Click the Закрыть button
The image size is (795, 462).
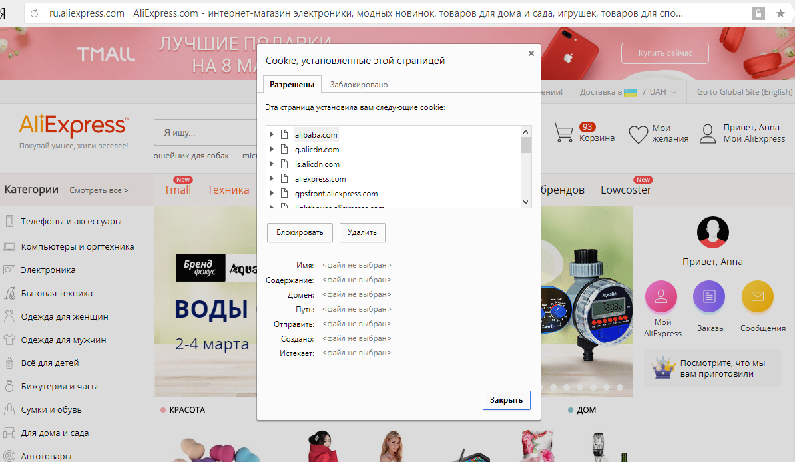point(506,400)
